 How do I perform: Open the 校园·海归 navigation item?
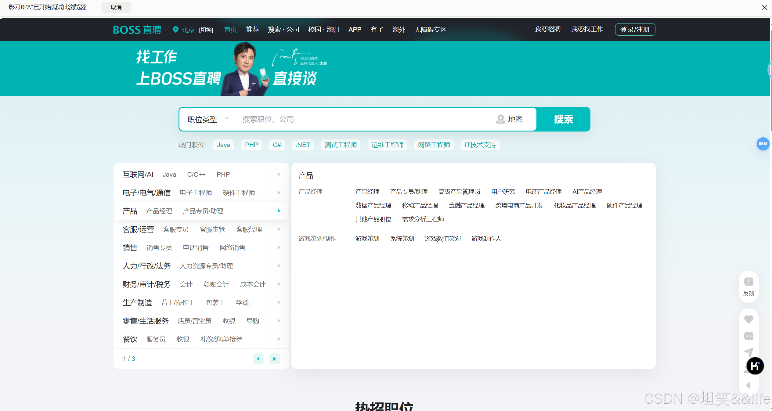click(323, 30)
